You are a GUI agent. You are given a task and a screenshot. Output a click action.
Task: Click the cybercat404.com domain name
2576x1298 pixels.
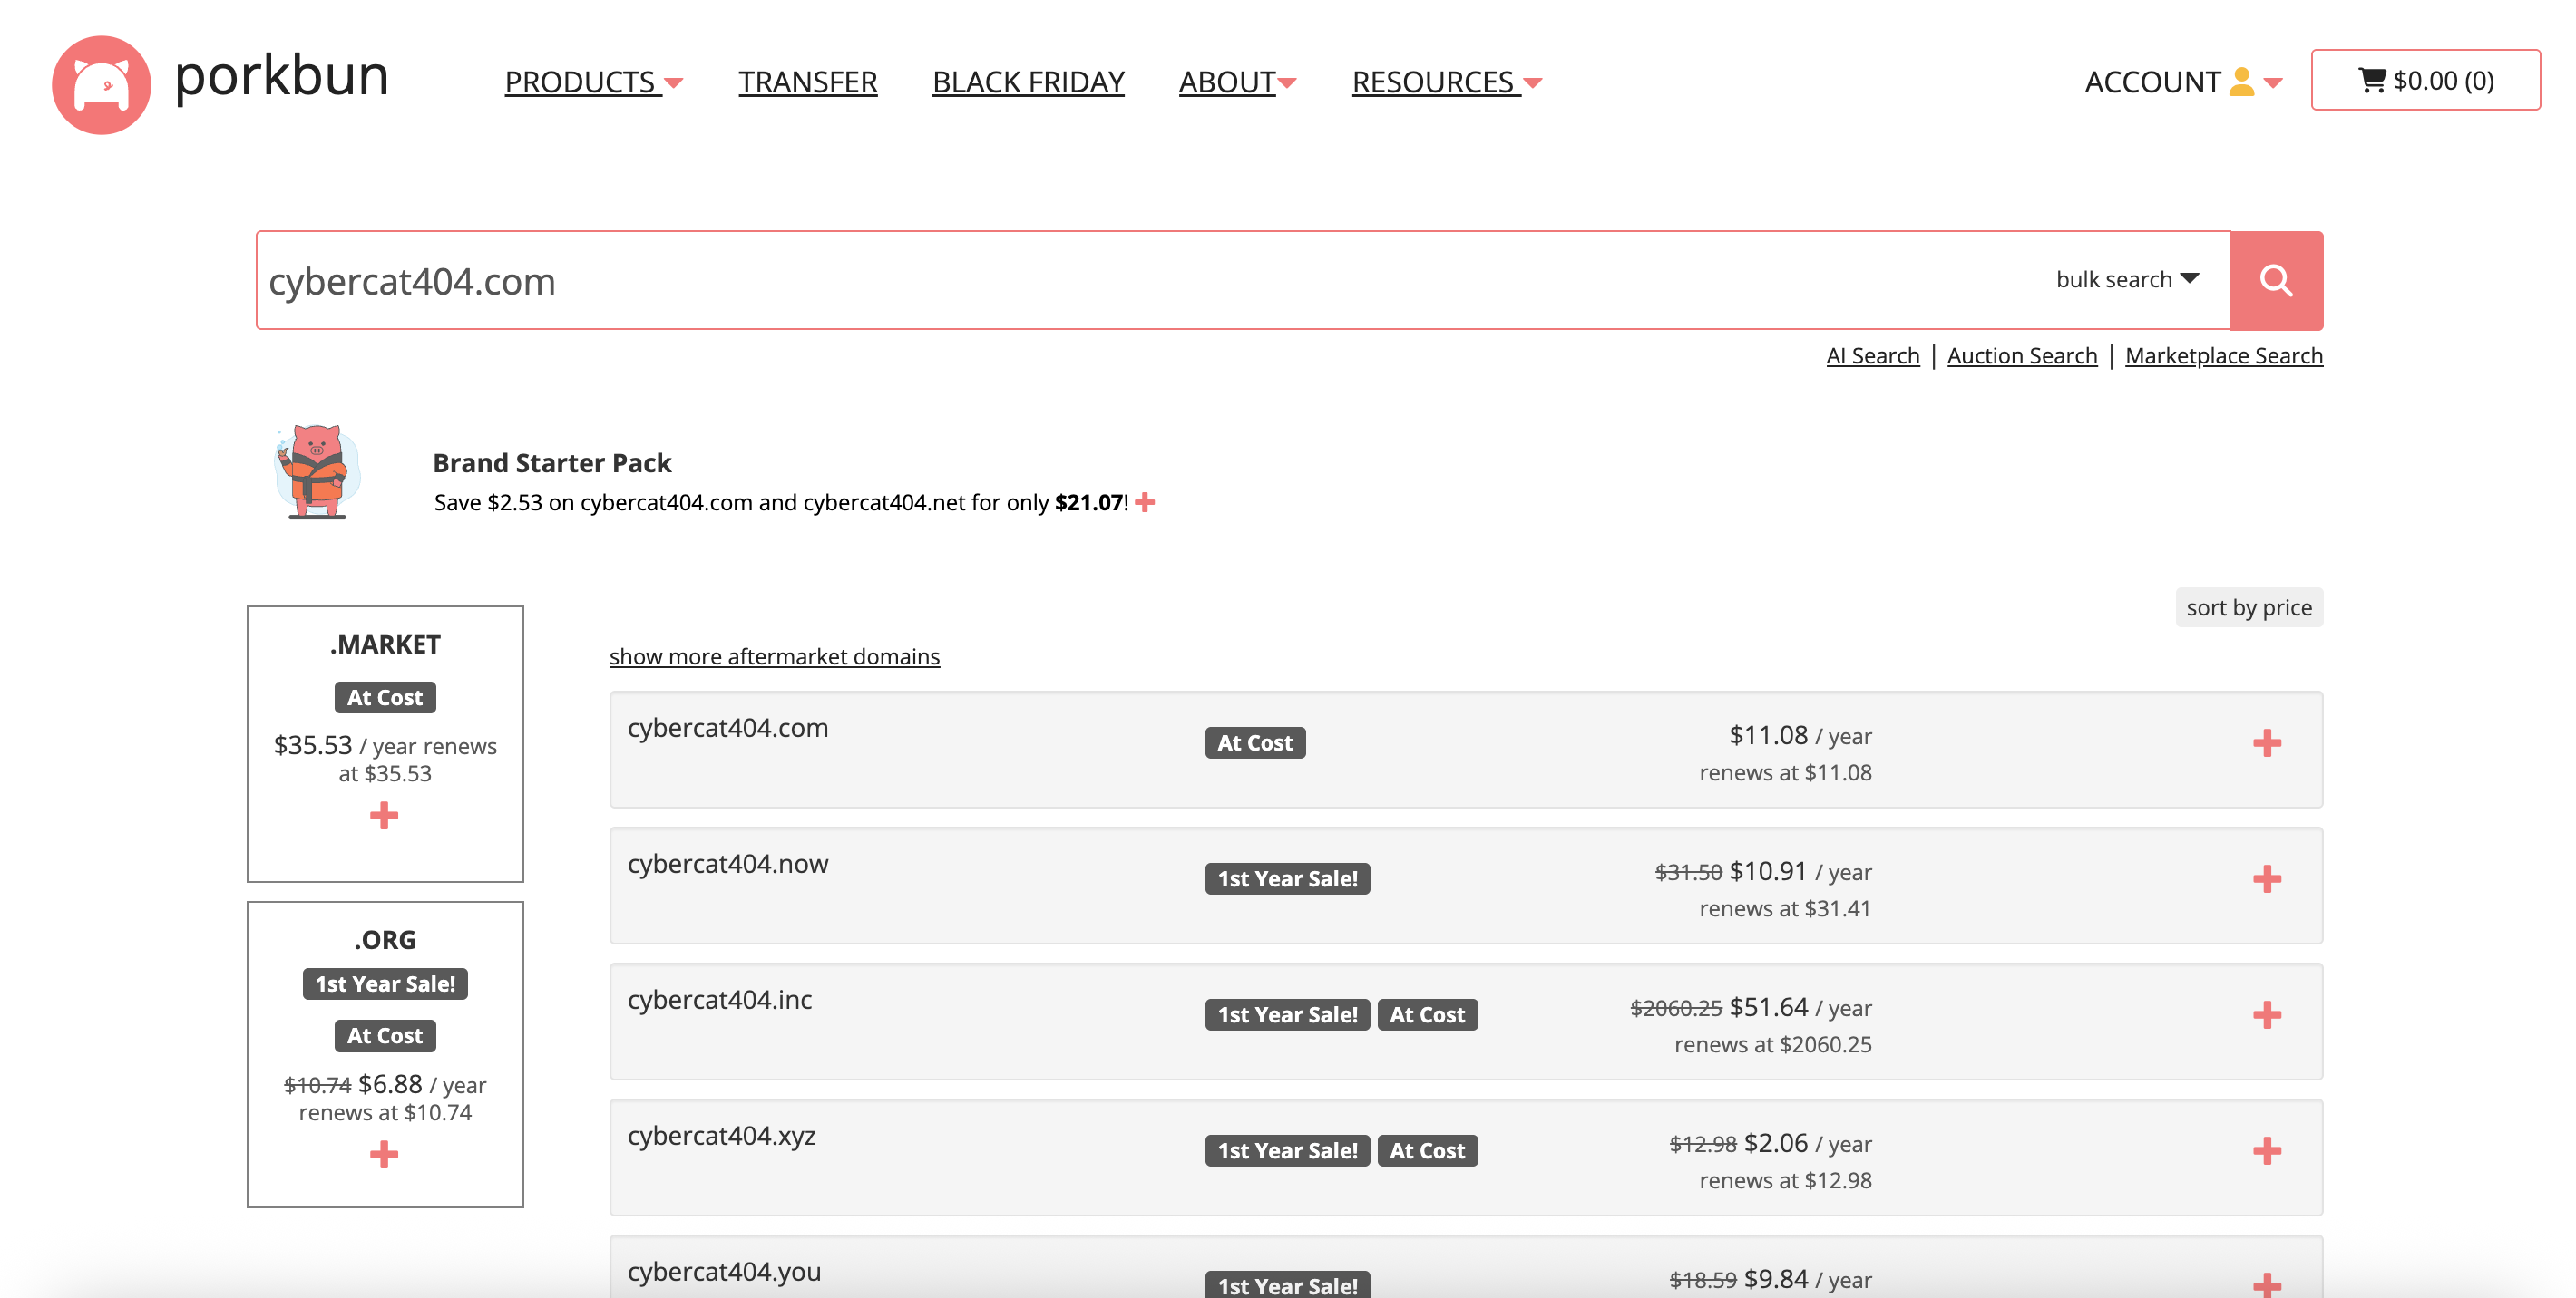point(728,728)
